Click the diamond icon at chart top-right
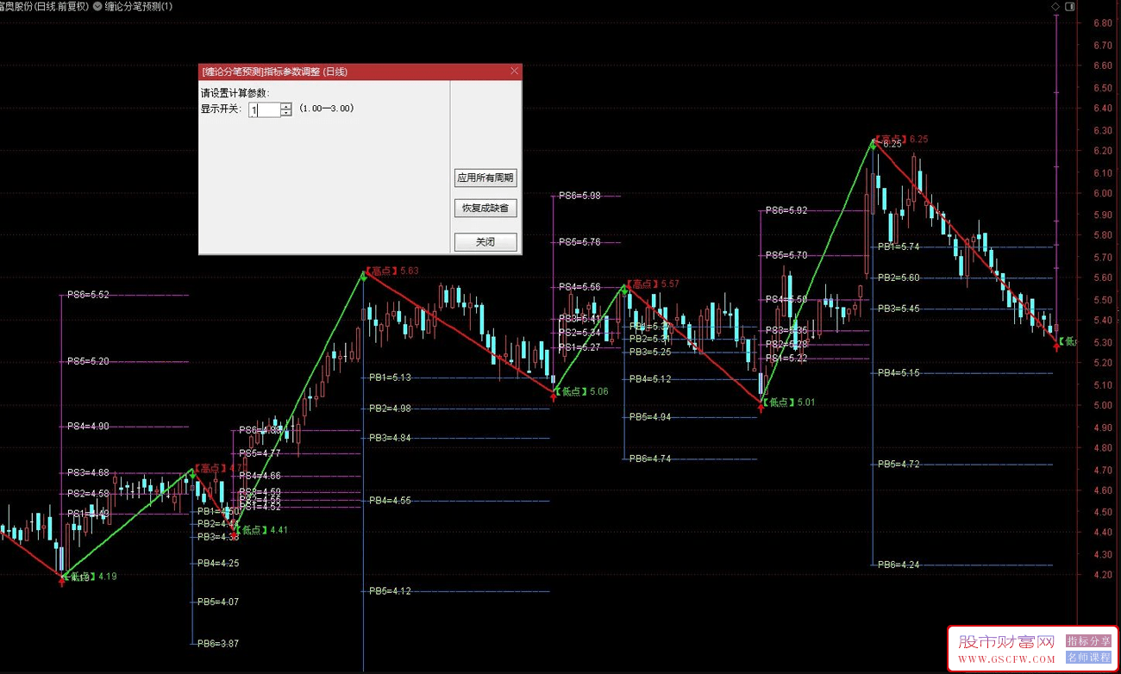The width and height of the screenshot is (1121, 674). 1055,6
